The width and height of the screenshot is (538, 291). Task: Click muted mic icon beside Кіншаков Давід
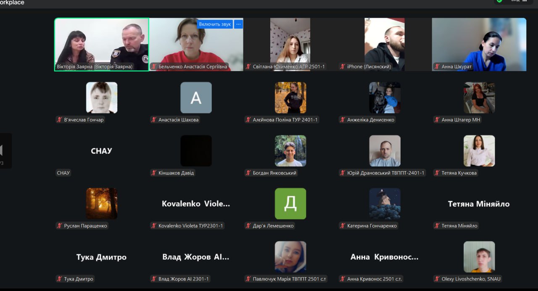pos(154,173)
